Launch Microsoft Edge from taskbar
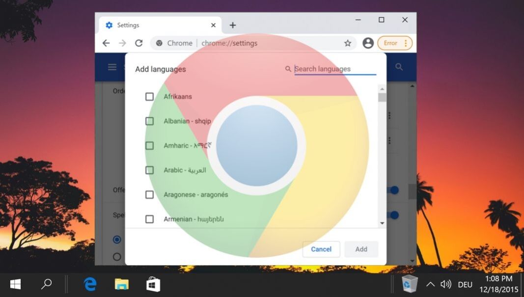The height and width of the screenshot is (297, 524). coord(90,284)
